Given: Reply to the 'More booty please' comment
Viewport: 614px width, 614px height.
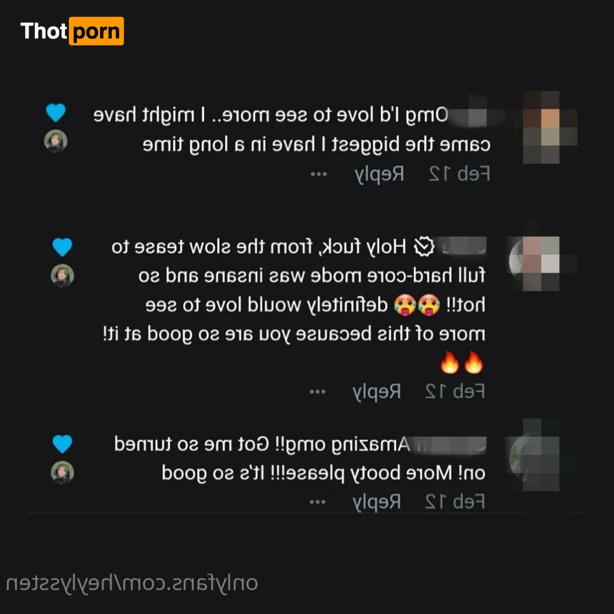Looking at the screenshot, I should [377, 502].
